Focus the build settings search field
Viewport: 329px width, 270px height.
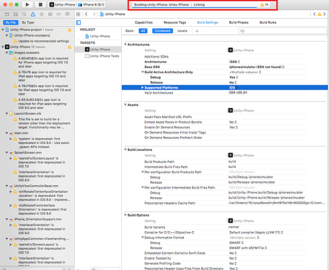[282, 31]
